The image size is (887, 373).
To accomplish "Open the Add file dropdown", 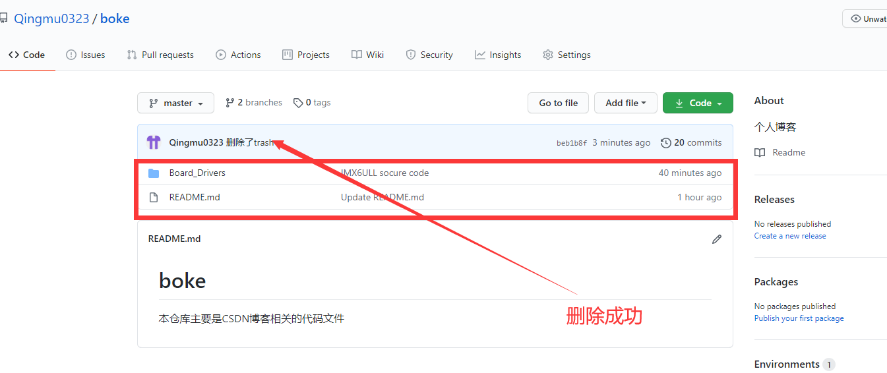I will coord(626,103).
